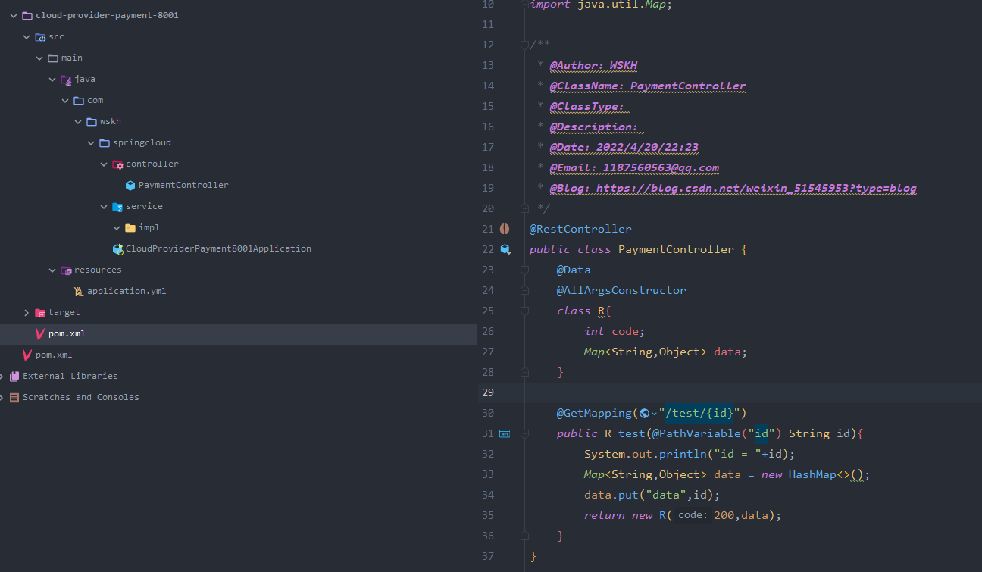
Task: Collapse the impl folder chevron
Action: (x=117, y=227)
